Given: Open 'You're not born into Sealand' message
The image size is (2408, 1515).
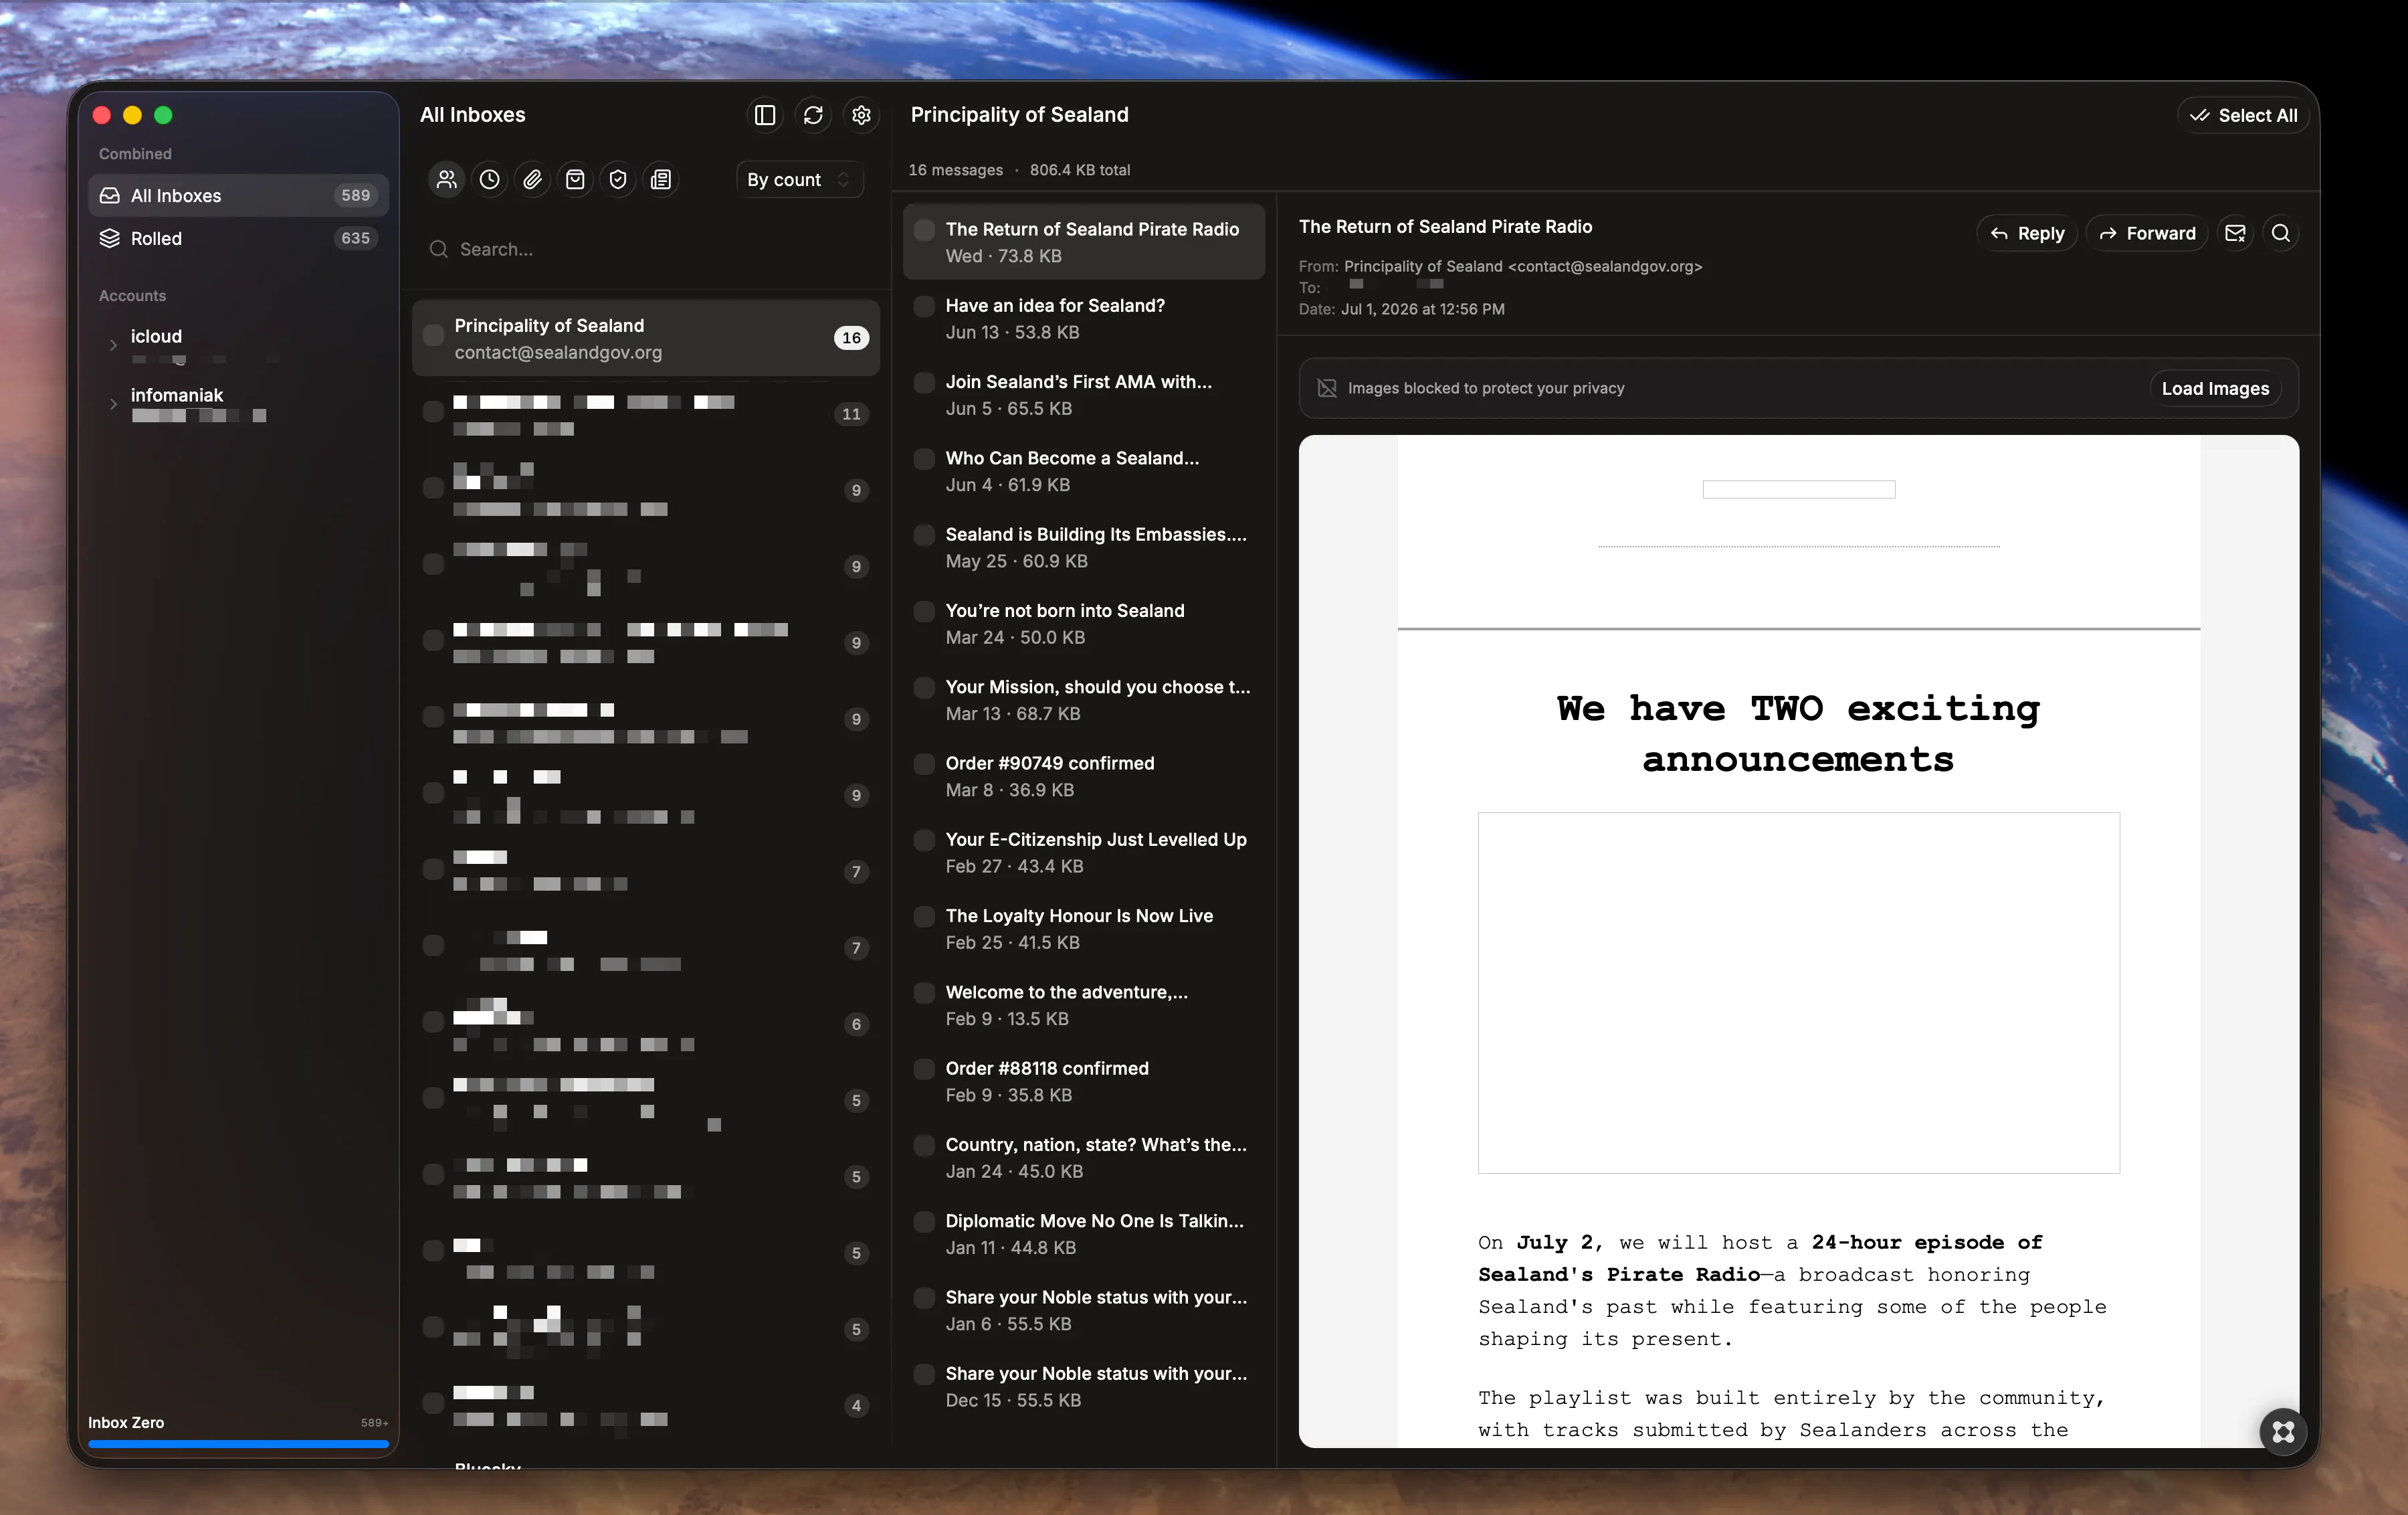Looking at the screenshot, I should tap(1084, 624).
